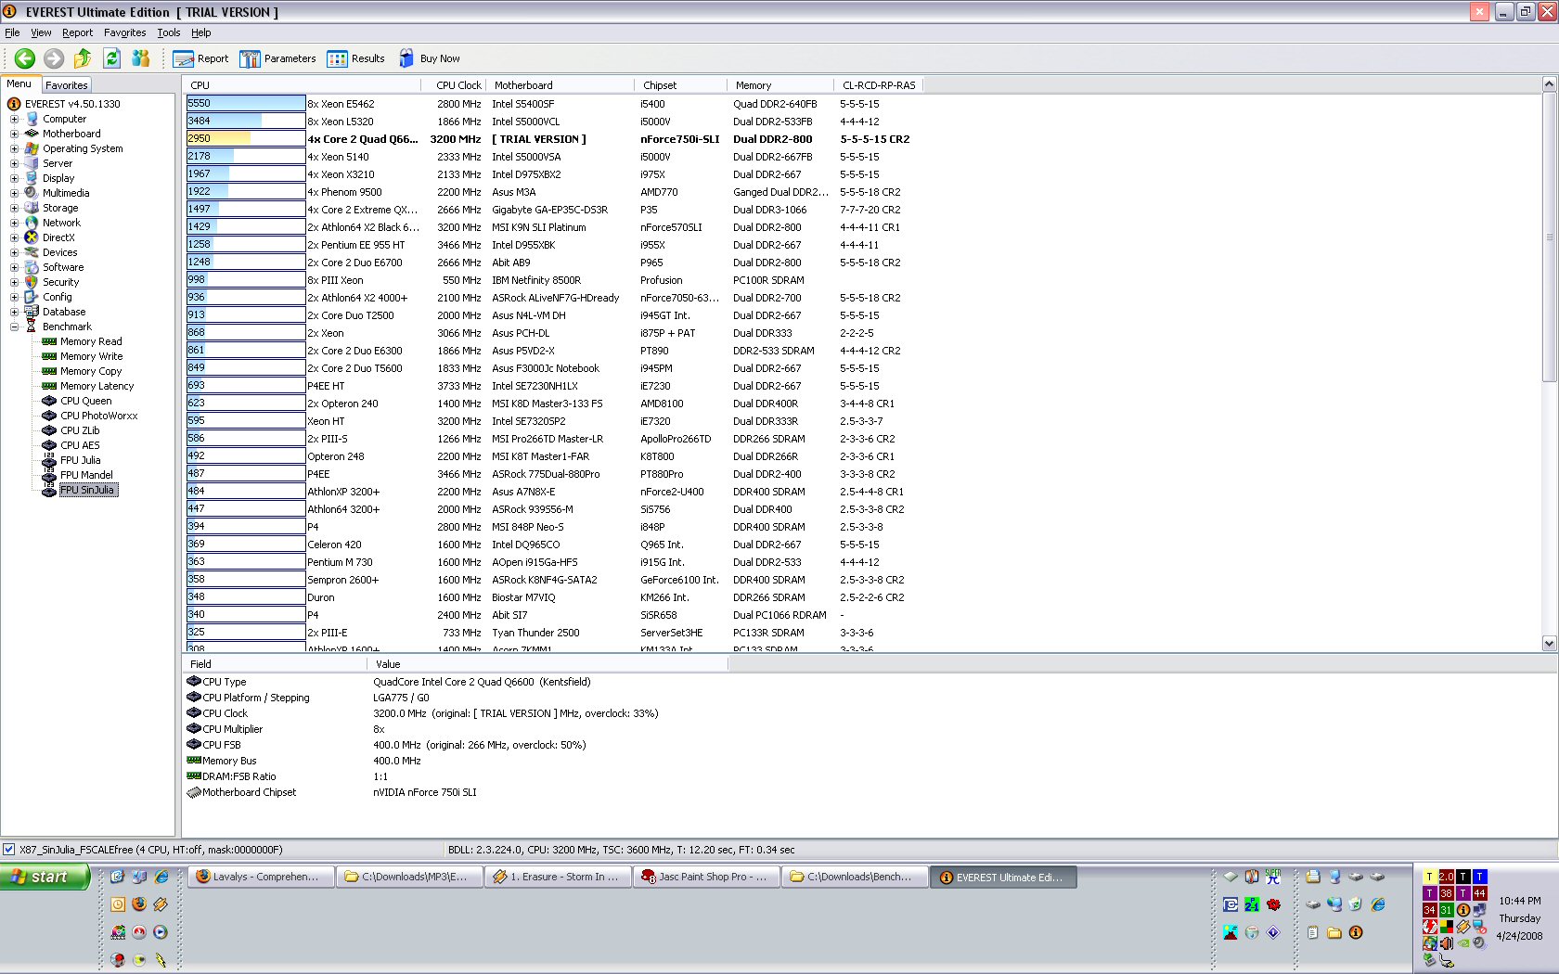
Task: Click the Motherboard Chipset field icon
Action: (194, 792)
